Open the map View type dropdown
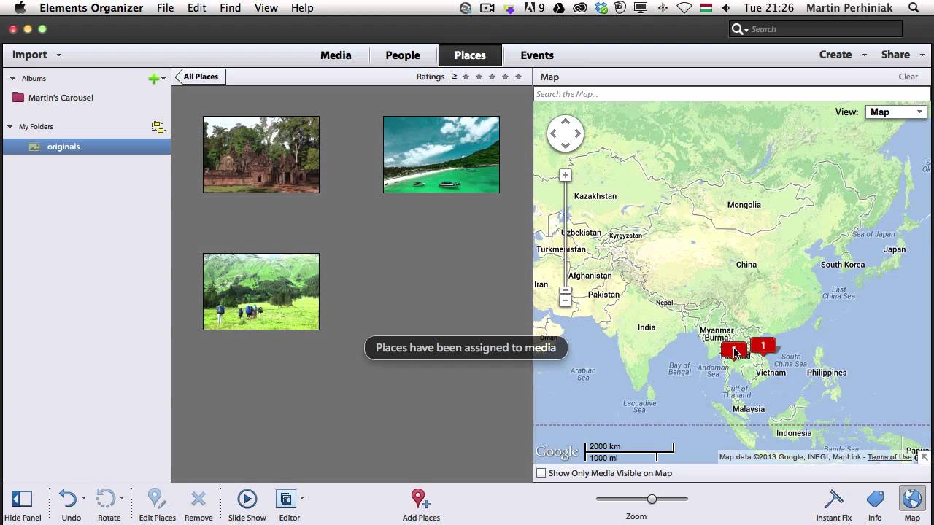The width and height of the screenshot is (934, 525). tap(896, 112)
